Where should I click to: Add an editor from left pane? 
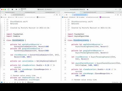(59, 15)
